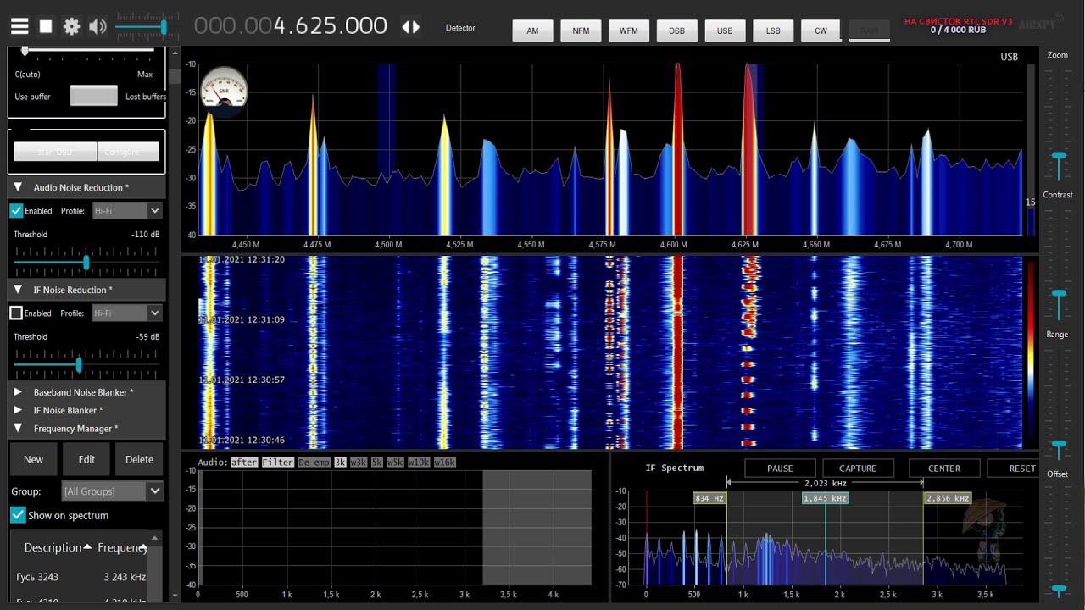
Task: Stop the radio with the stop icon
Action: [46, 26]
